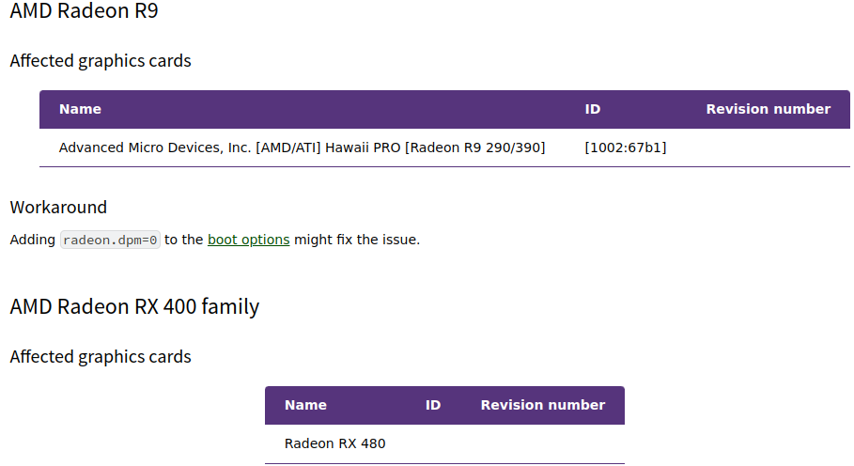Select the Hawaii PRO Radeon R9 290/390 cell
The height and width of the screenshot is (466, 854).
point(302,148)
